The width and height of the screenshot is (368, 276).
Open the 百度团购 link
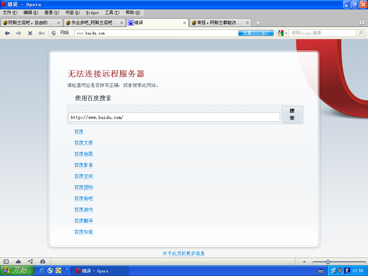point(83,187)
